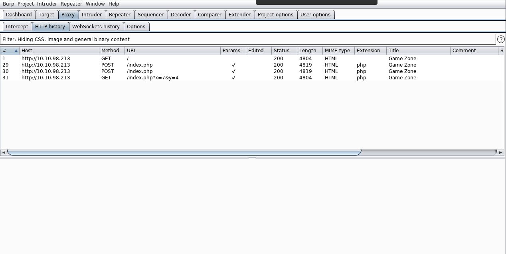506x254 pixels.
Task: Open the Burp menu
Action: pos(8,4)
